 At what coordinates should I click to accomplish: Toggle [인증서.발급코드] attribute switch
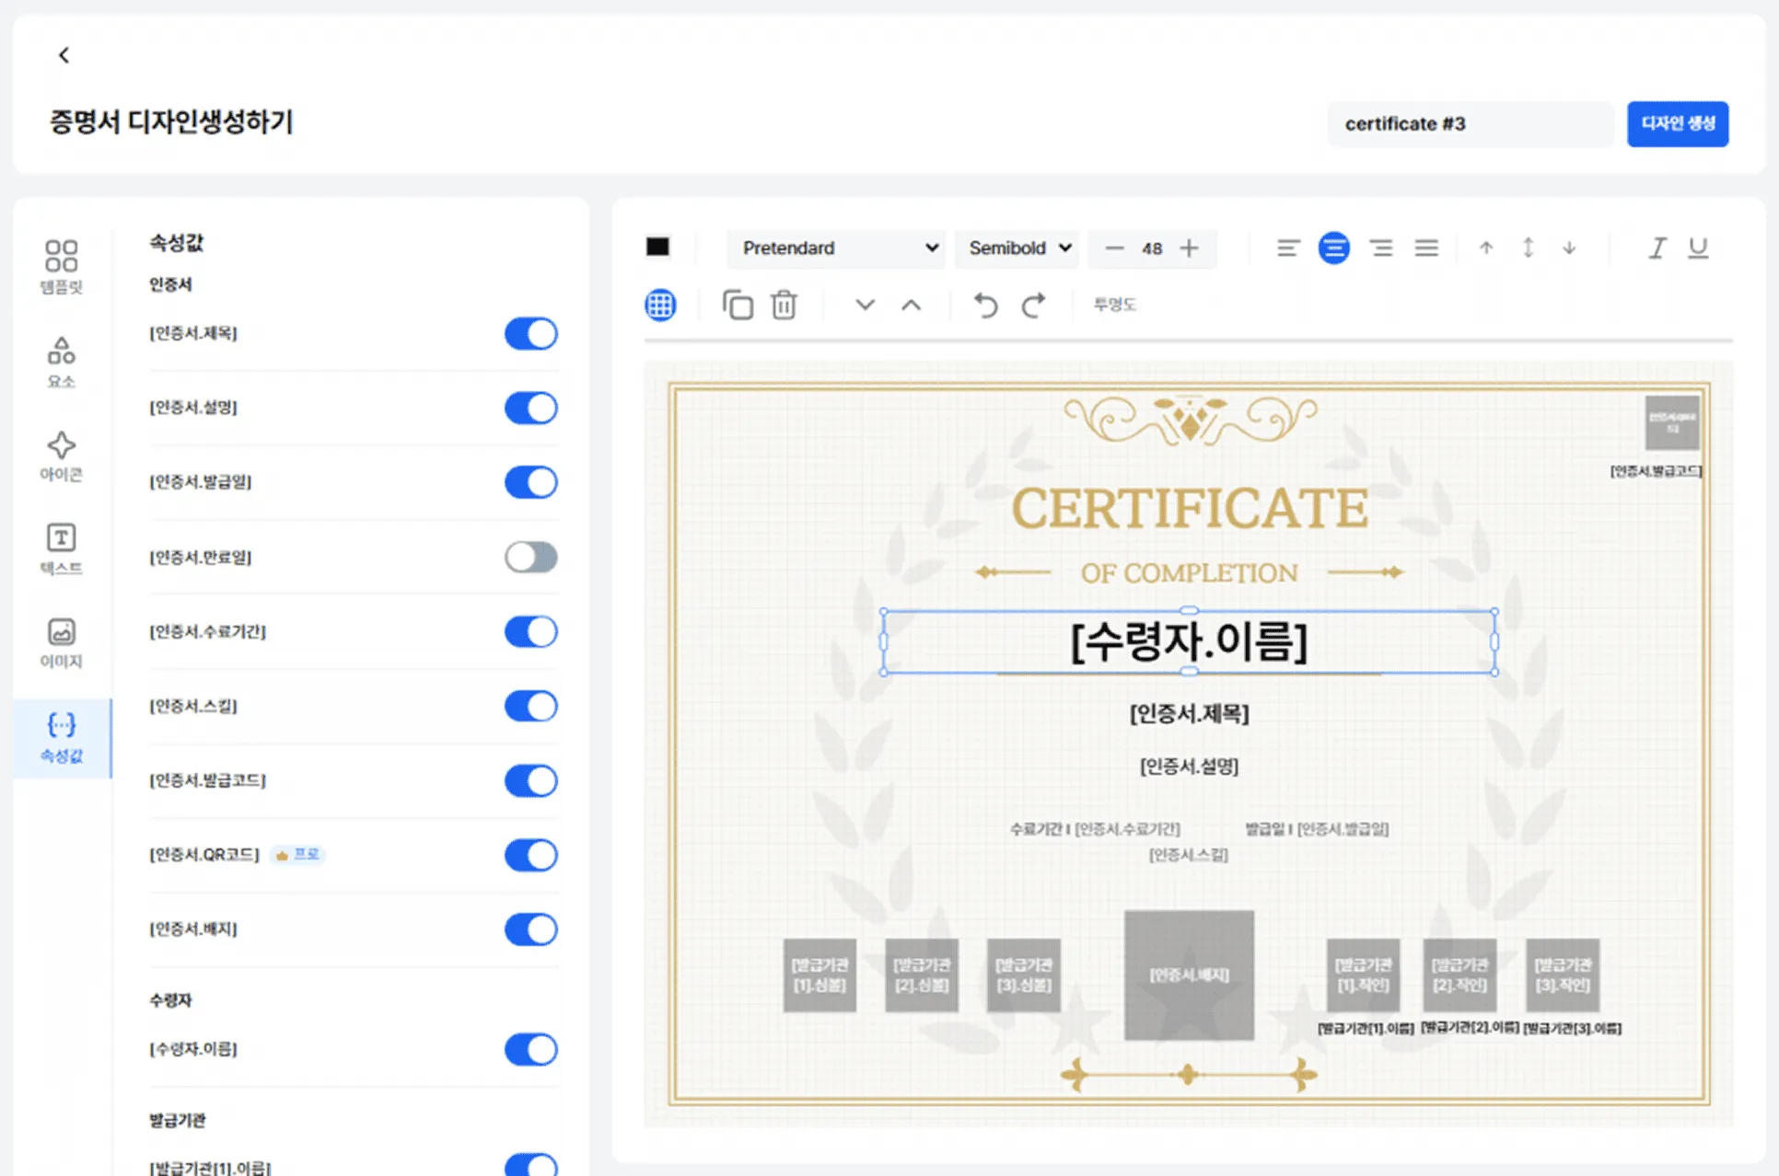pyautogui.click(x=531, y=780)
